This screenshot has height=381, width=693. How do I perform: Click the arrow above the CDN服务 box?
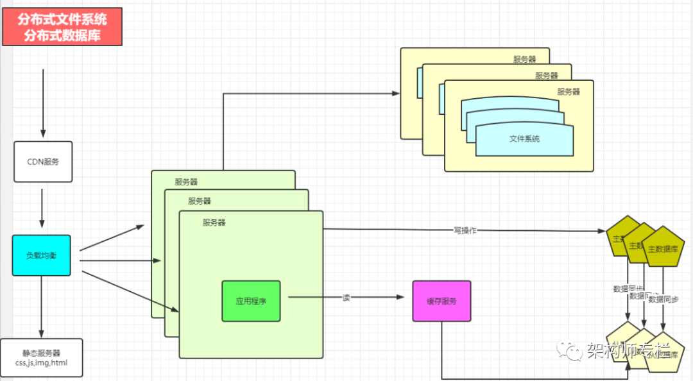[x=43, y=103]
